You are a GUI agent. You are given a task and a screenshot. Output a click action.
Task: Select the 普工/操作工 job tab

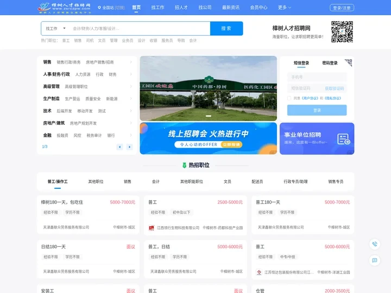click(58, 182)
